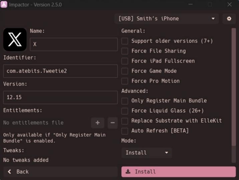The image size is (239, 180).
Task: Click the Name input field containing X
Action: coord(74,44)
